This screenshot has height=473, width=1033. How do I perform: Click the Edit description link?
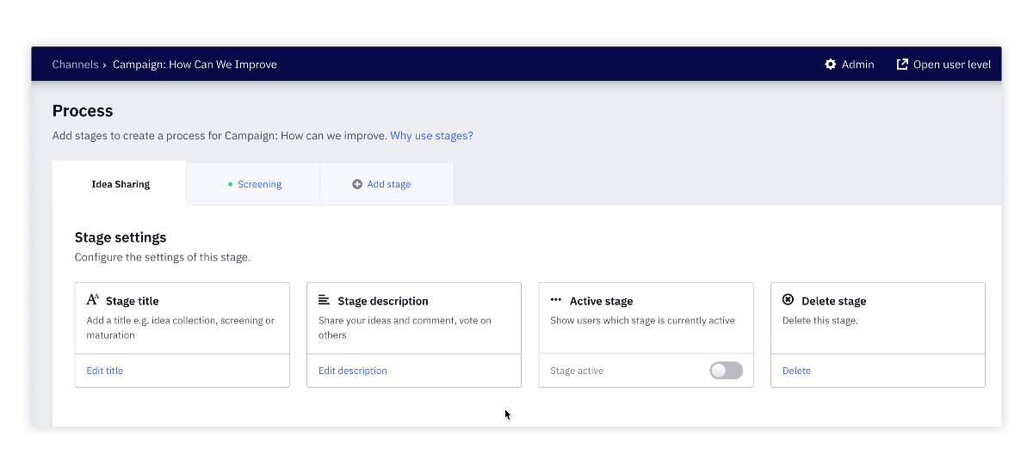tap(353, 371)
